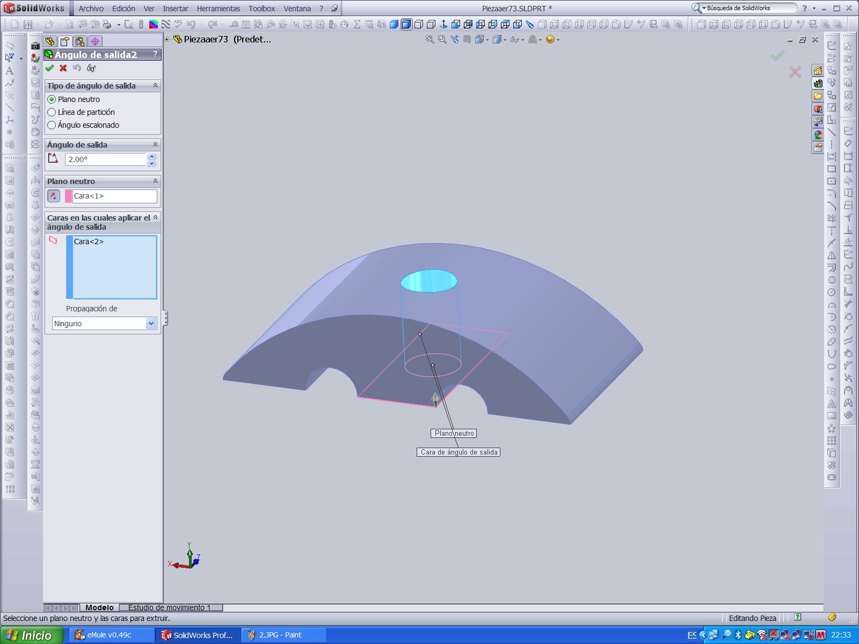Collapse the Tipo de ángulo de salida section
Viewport: 859px width, 644px height.
coord(155,85)
